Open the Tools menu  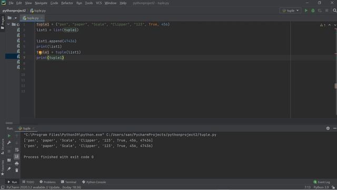point(89,3)
